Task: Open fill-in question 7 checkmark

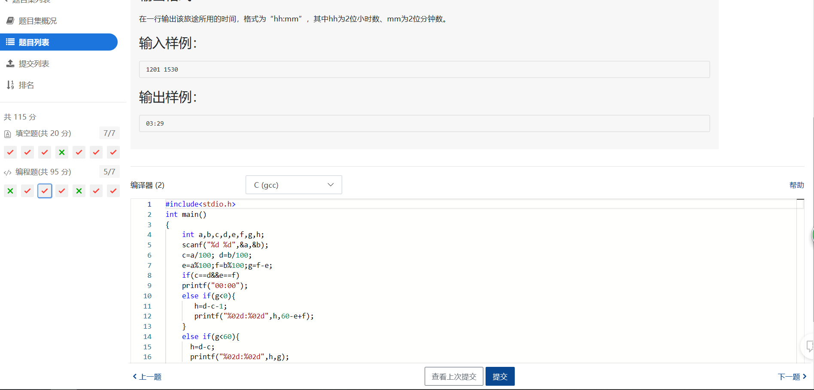Action: point(113,152)
